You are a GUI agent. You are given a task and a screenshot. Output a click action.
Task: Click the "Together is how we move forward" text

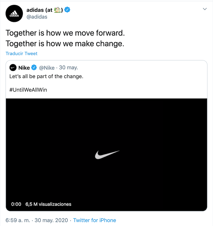pos(65,33)
